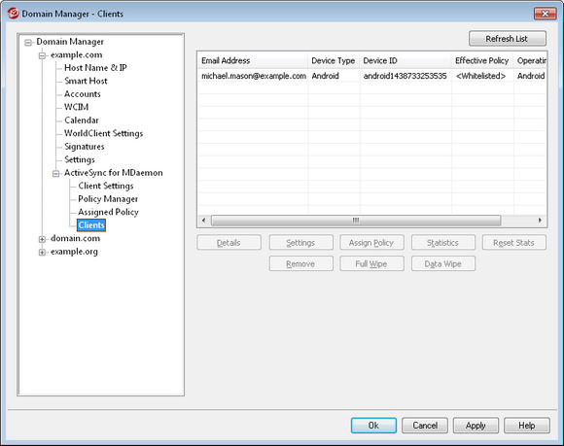Open the Assigned Policy page
Image resolution: width=564 pixels, height=446 pixels.
108,212
